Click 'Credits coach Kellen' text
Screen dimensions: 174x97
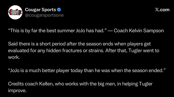[x=31, y=84]
